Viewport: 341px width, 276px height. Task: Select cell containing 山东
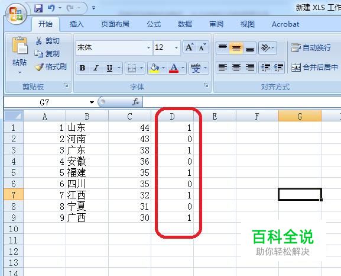87,128
